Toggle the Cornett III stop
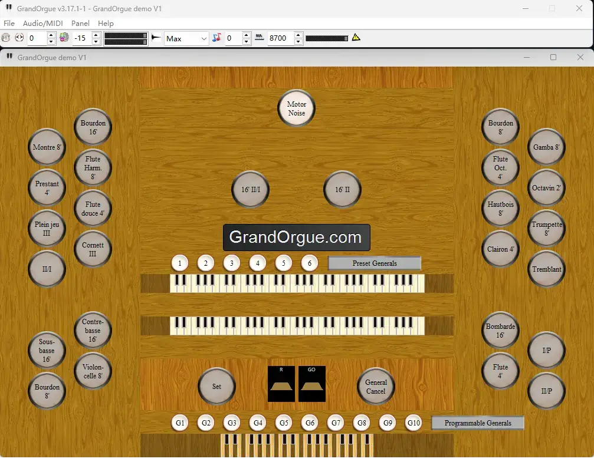The image size is (594, 475). point(93,249)
